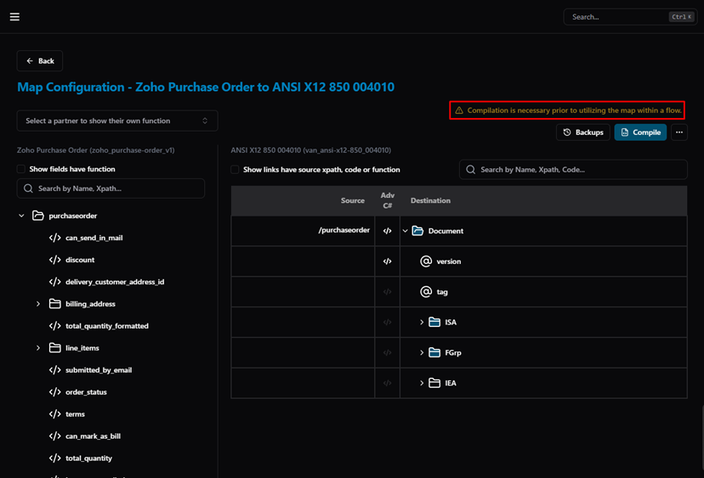This screenshot has height=478, width=704.
Task: Click the compilation warning message
Action: coord(574,110)
